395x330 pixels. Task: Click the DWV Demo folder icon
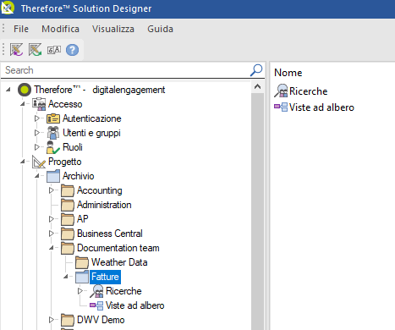pyautogui.click(x=68, y=320)
